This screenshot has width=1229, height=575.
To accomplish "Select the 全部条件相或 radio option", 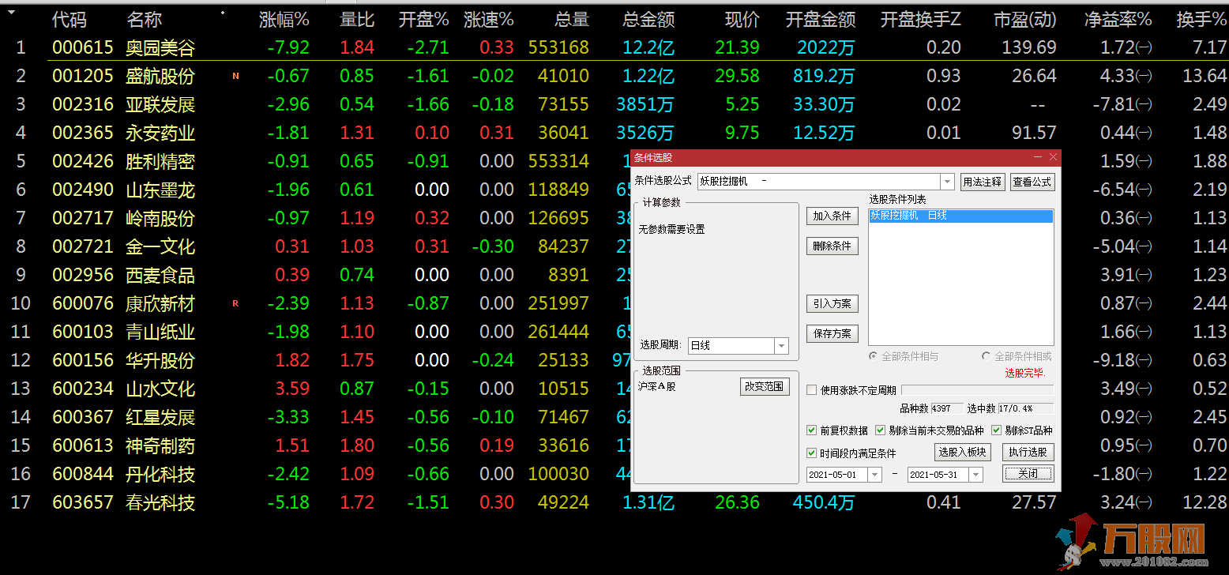I will pos(986,357).
